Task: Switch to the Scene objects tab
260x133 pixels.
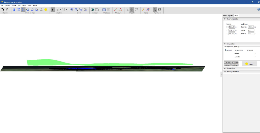Action: [x=228, y=16]
